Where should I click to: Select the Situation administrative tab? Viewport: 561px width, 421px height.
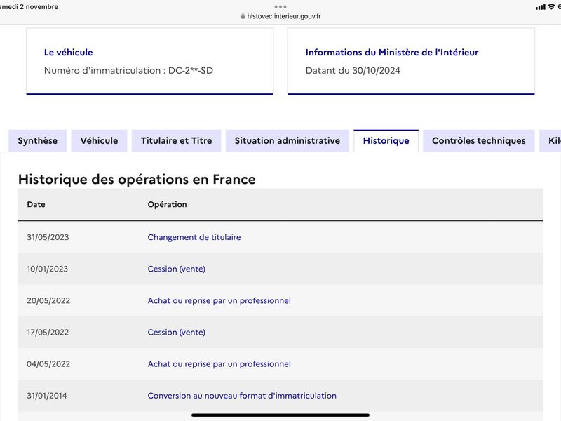(288, 141)
